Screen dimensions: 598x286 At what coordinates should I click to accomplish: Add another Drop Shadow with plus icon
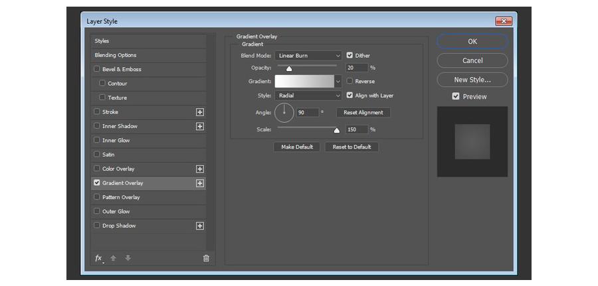[x=199, y=226]
